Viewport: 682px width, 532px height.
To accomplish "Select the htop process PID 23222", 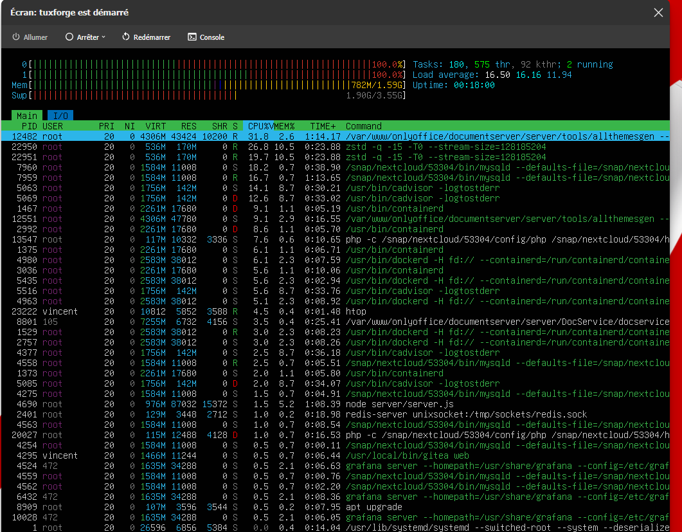I will [336, 312].
